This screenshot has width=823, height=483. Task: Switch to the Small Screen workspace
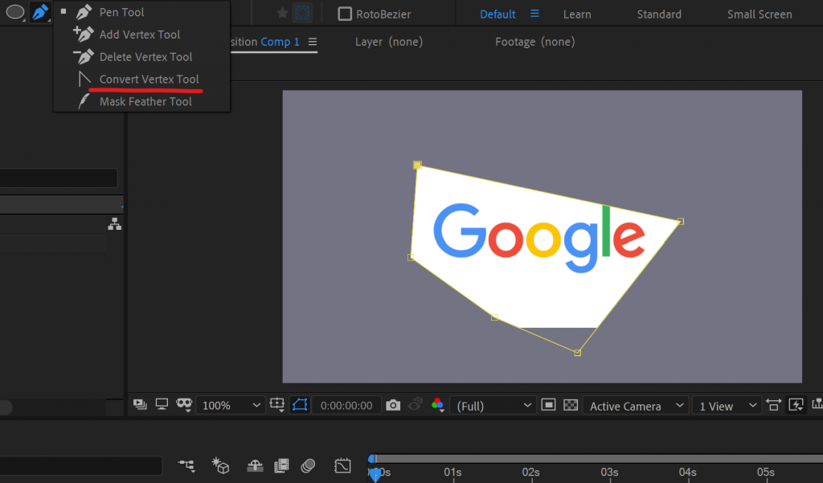[760, 14]
